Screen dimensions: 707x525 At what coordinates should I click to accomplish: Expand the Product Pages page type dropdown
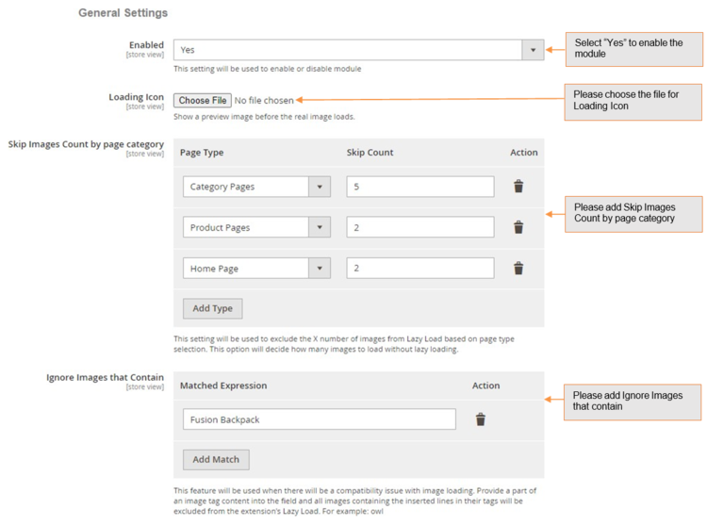click(320, 227)
